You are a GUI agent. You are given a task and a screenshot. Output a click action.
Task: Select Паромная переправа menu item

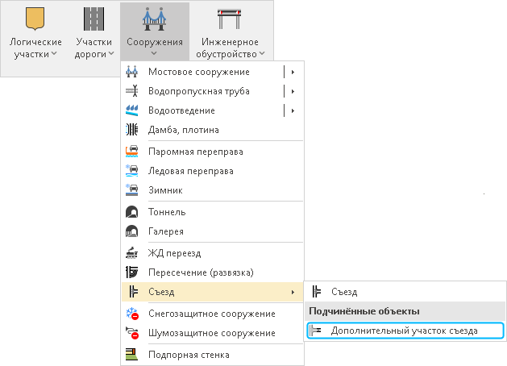click(x=213, y=152)
